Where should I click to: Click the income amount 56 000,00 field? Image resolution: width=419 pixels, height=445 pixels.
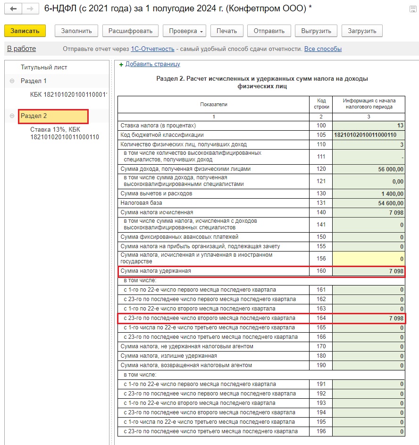[369, 169]
